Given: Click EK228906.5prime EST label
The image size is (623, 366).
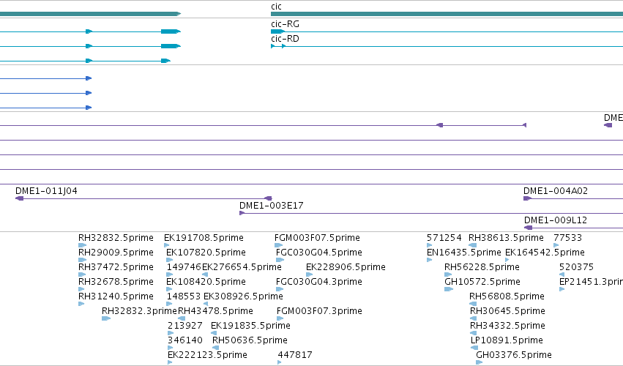Looking at the screenshot, I should [346, 267].
